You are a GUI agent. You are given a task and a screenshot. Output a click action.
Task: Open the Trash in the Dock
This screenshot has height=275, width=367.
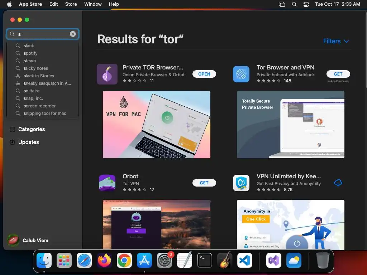(x=323, y=260)
